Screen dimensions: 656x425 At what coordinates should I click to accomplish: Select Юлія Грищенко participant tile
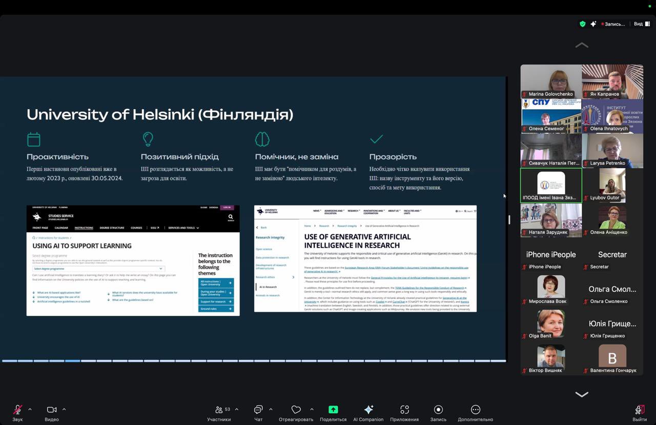[612, 323]
